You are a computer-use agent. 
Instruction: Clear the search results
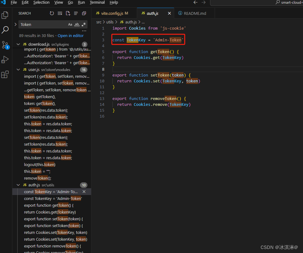(60, 13)
